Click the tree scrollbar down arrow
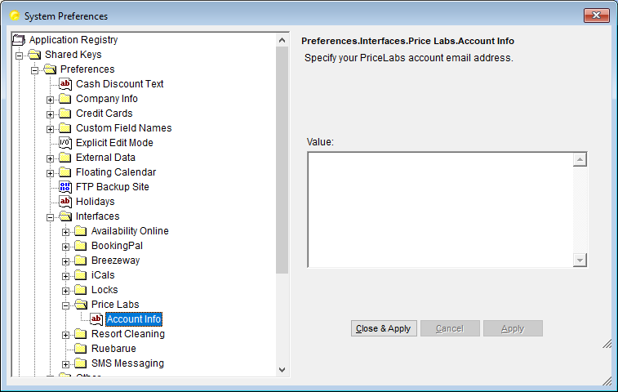This screenshot has width=618, height=392. 282,369
